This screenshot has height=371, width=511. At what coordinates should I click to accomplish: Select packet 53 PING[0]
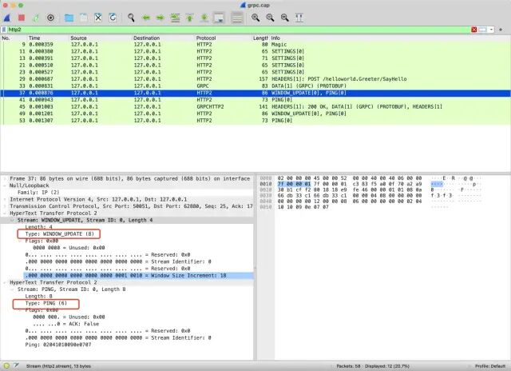click(255, 121)
